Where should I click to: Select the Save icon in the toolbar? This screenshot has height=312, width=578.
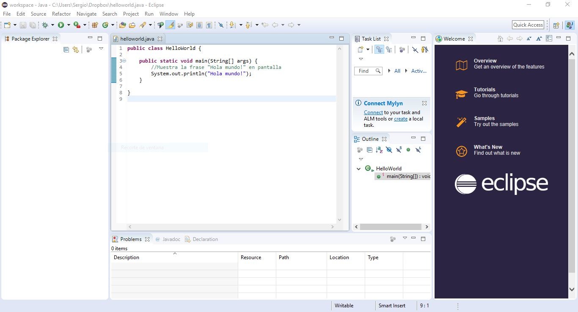[22, 25]
